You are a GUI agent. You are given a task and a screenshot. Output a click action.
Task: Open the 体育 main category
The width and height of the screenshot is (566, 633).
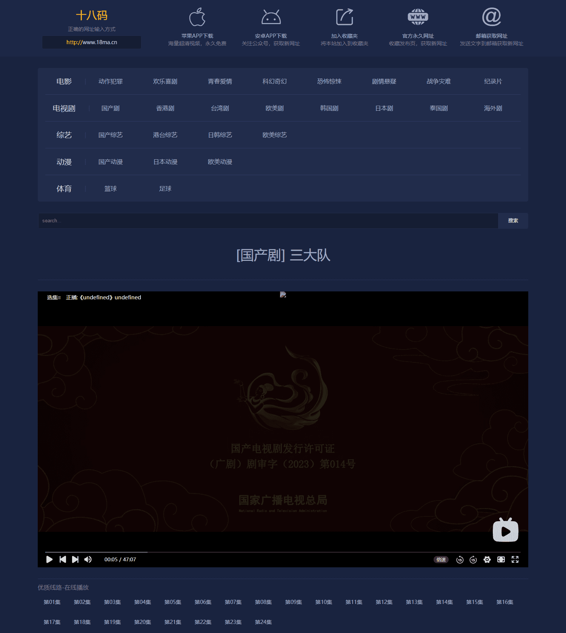point(64,189)
